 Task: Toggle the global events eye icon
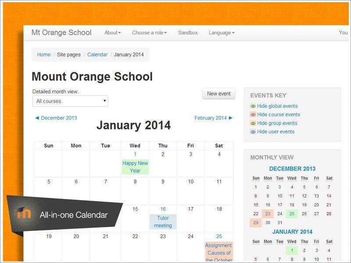tap(253, 106)
